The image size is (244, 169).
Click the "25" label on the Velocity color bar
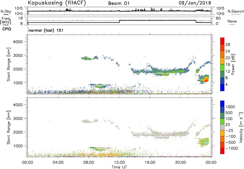tap(228, 125)
